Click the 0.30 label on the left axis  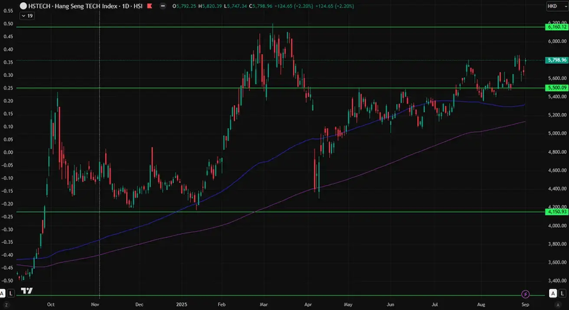pos(8,75)
